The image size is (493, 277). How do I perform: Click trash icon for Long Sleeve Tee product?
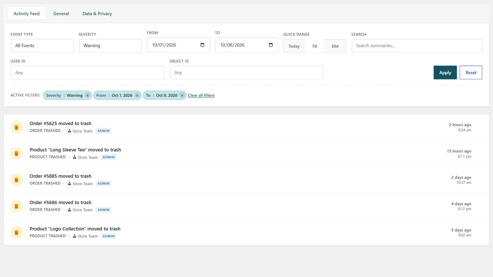(16, 153)
